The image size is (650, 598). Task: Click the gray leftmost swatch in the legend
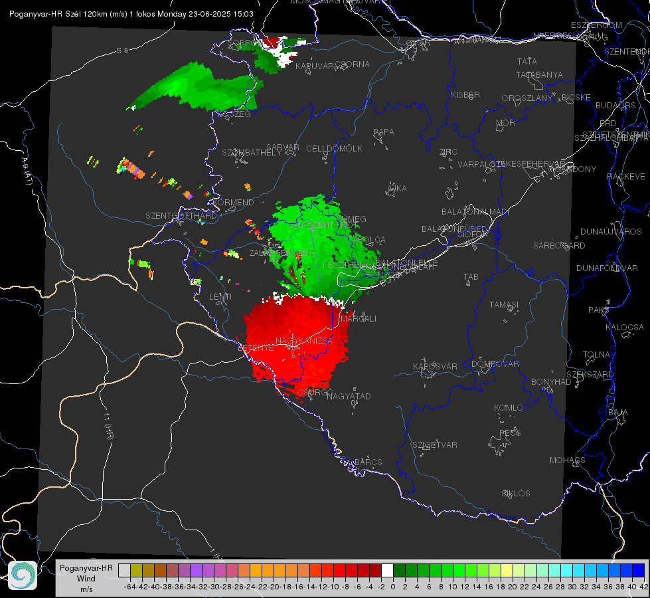124,570
